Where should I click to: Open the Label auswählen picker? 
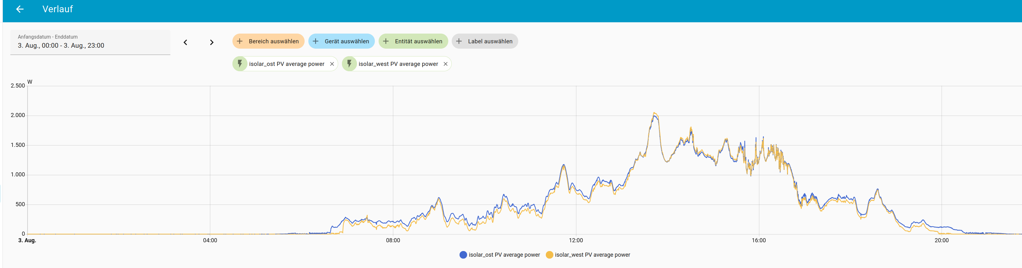[x=490, y=41]
